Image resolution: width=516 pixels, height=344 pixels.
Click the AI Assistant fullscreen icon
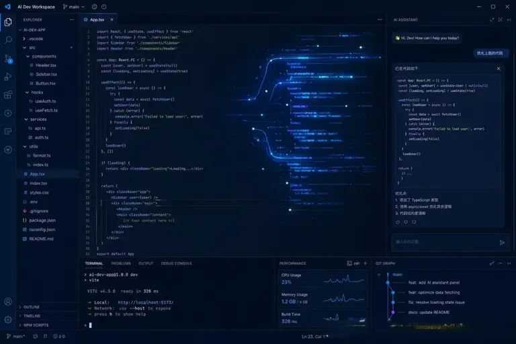click(500, 19)
